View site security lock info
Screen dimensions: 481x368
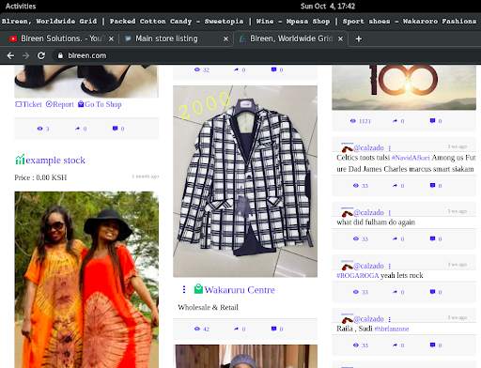(x=60, y=55)
